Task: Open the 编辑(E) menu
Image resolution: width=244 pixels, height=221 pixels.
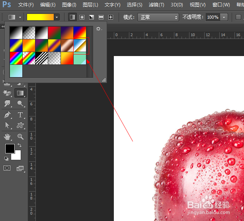Action: (x=48, y=5)
